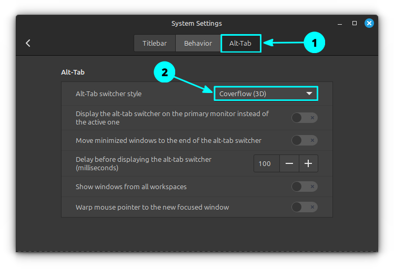Decrease delay with the minus button
The height and width of the screenshot is (269, 394).
coord(289,163)
